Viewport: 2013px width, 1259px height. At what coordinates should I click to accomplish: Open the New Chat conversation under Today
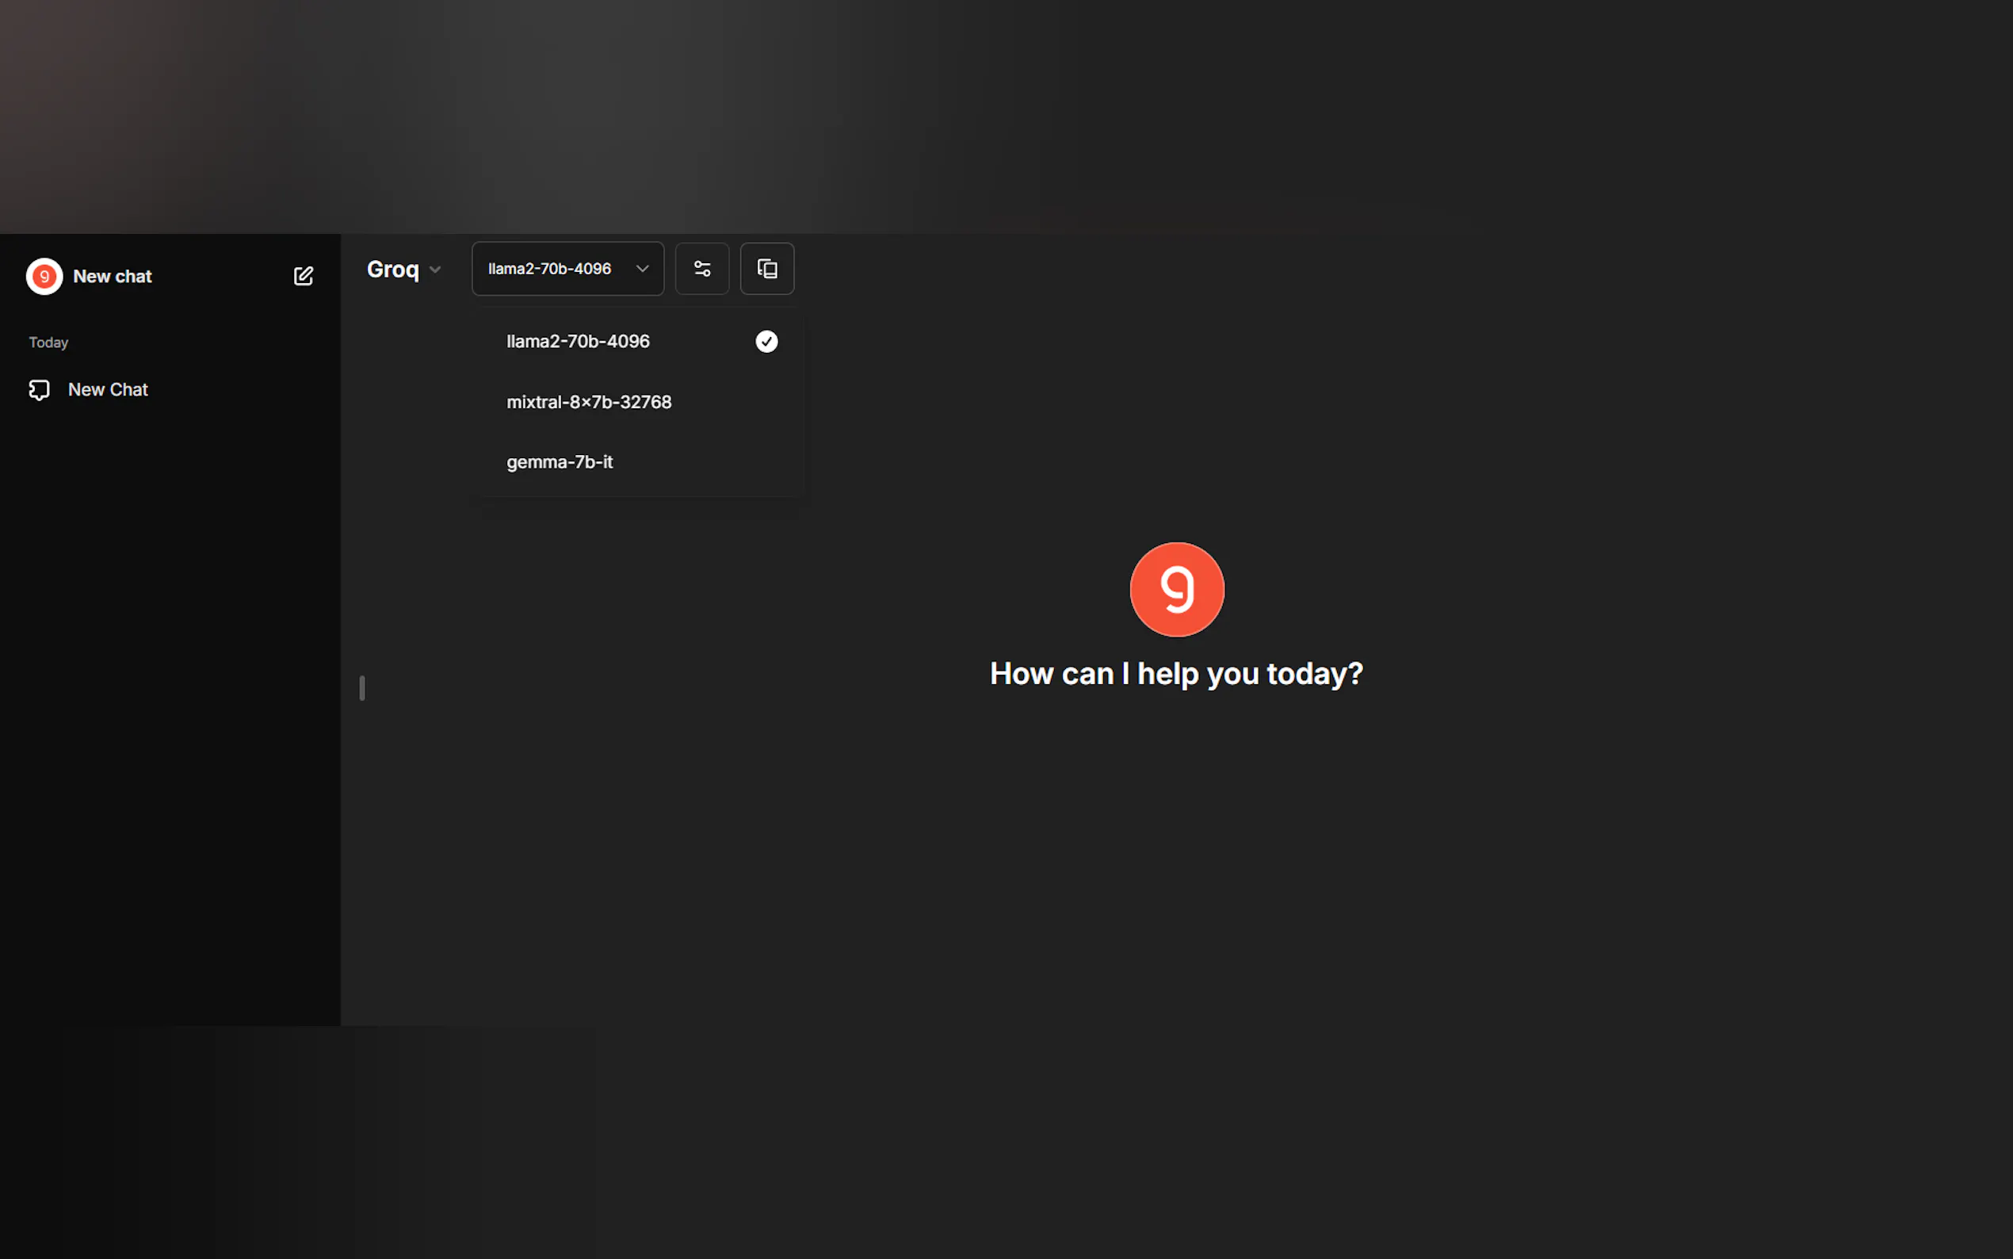click(x=109, y=390)
